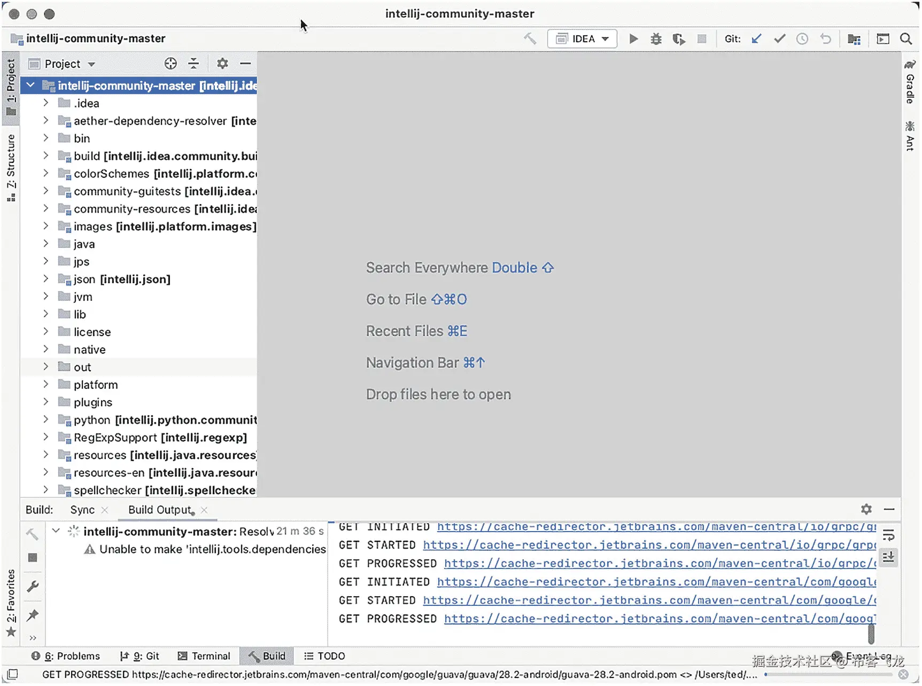Select the Build Output tab
This screenshot has height=686, width=922.
pos(160,510)
